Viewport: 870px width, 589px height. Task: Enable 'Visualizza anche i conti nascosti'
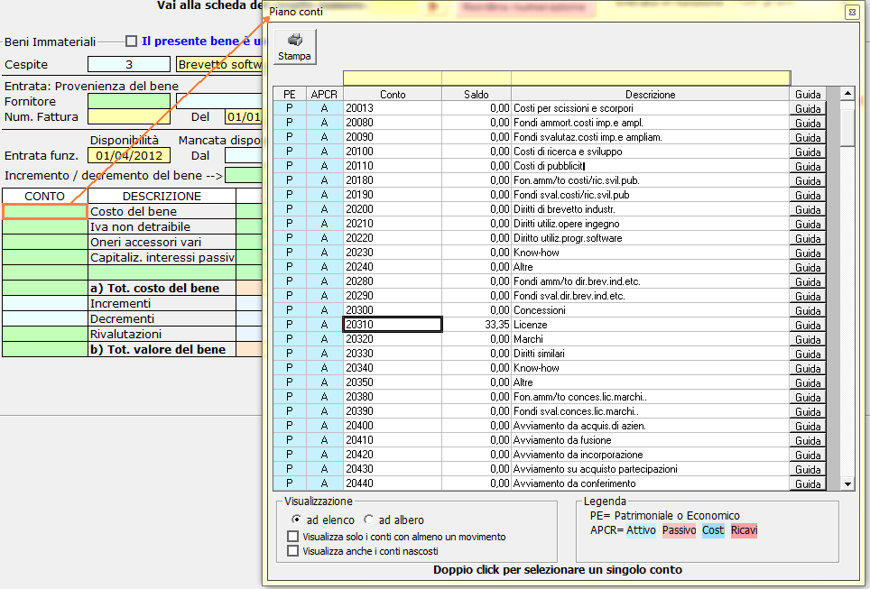click(x=292, y=551)
